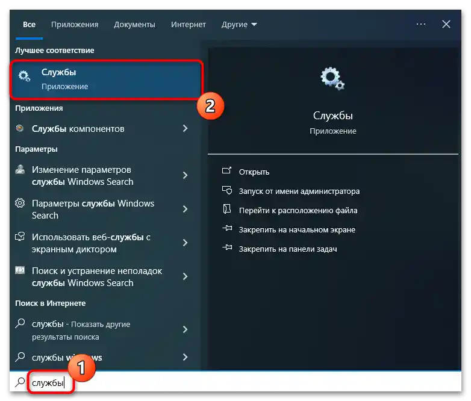Image resolution: width=471 pixels, height=401 pixels.
Task: Click Открыть in the preview pane
Action: point(254,172)
